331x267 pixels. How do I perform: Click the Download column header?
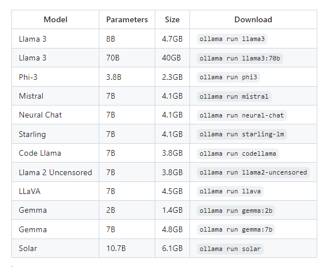coord(253,19)
